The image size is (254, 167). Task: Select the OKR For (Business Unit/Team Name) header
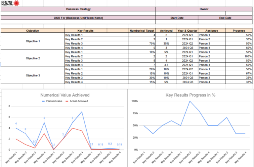tap(78, 18)
